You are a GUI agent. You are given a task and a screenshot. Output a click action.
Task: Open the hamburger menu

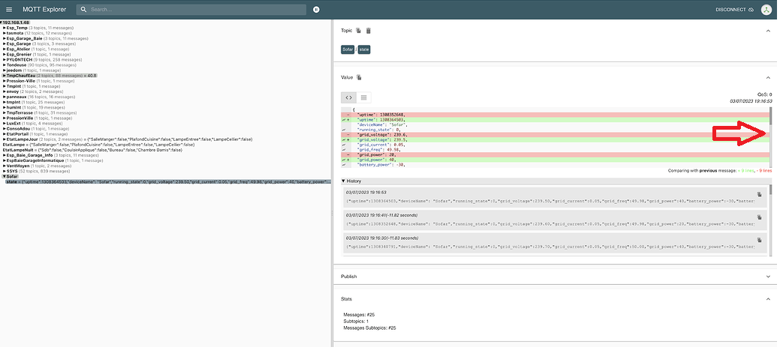point(9,10)
